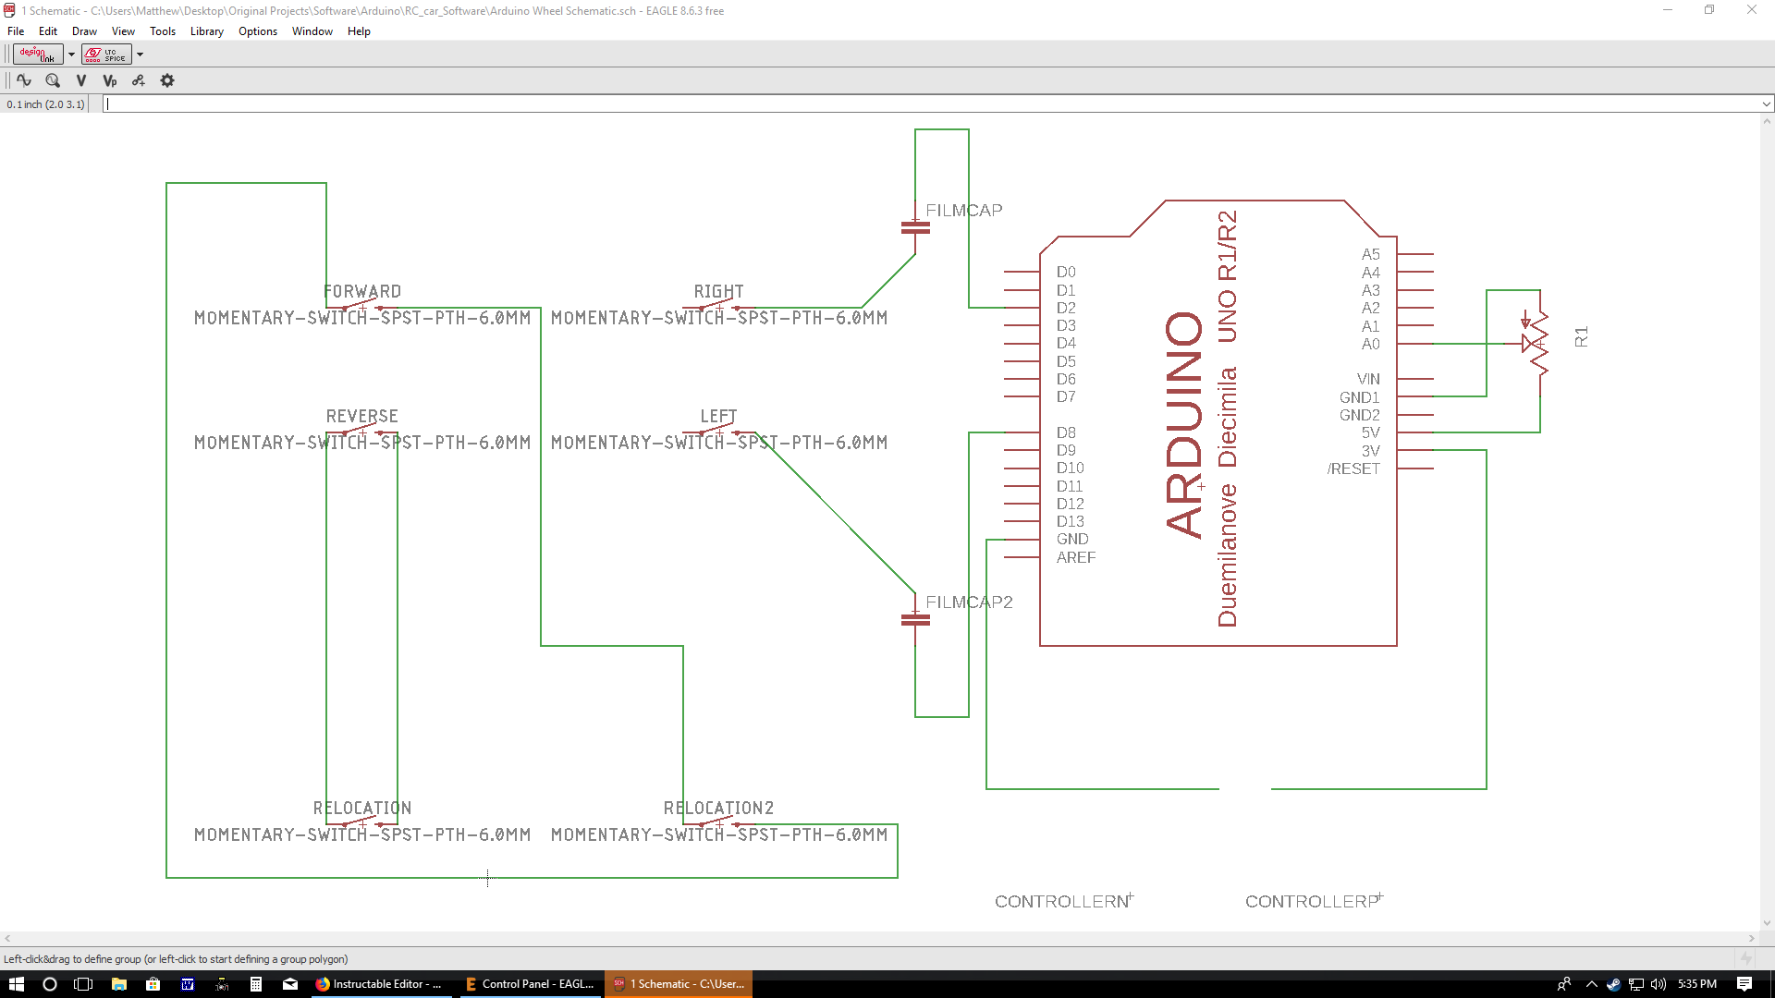The height and width of the screenshot is (998, 1775).
Task: Click the FILMCAP capacitor symbol
Action: (x=915, y=227)
